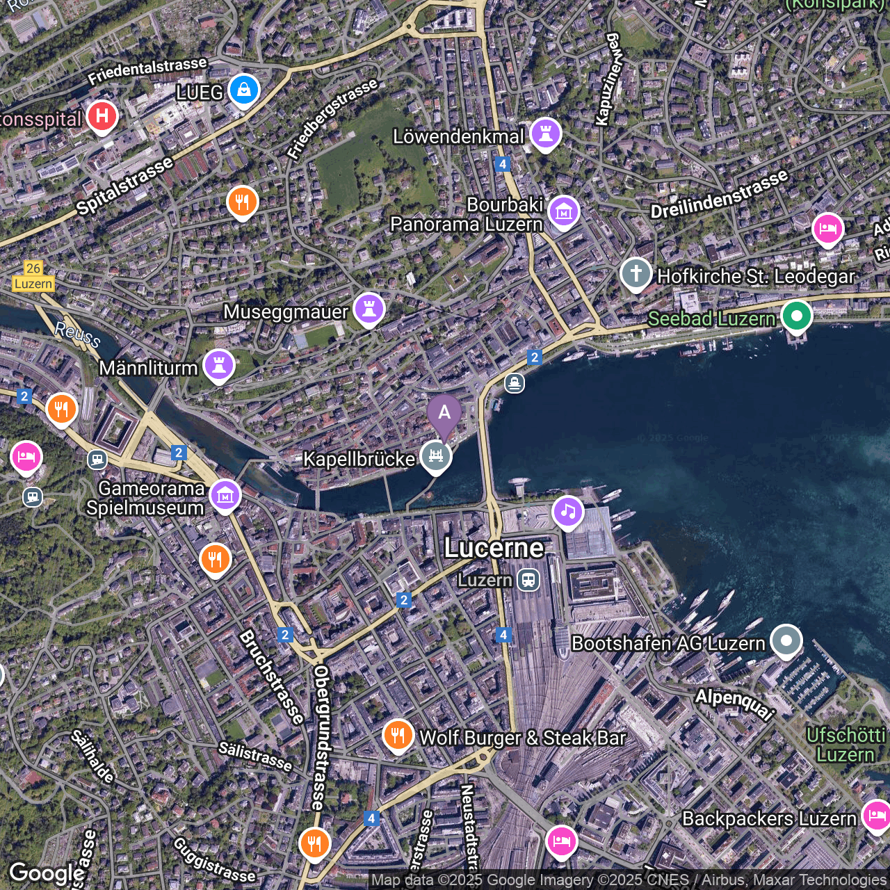Select the Kantonsspital hospital marker
This screenshot has width=890, height=890.
coord(102,116)
